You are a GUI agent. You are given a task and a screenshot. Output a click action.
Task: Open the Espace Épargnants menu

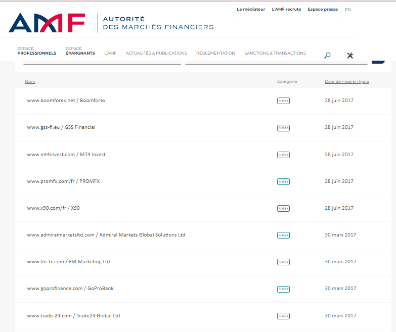[x=80, y=51]
